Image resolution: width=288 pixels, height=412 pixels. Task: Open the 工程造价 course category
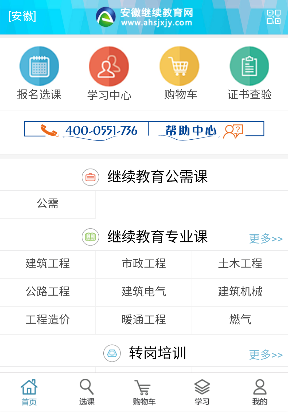click(48, 320)
